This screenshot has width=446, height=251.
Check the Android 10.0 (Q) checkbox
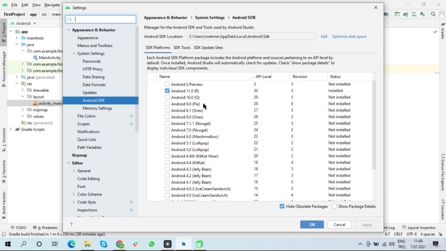pos(167,97)
